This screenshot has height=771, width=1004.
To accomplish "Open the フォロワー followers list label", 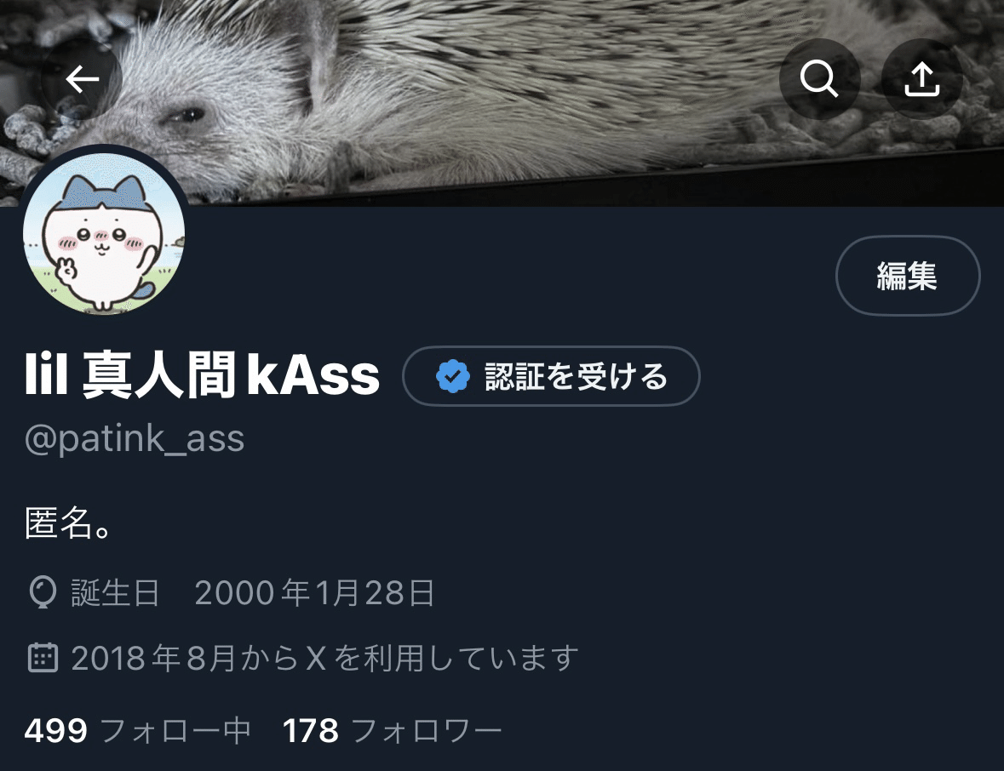I will 427,731.
